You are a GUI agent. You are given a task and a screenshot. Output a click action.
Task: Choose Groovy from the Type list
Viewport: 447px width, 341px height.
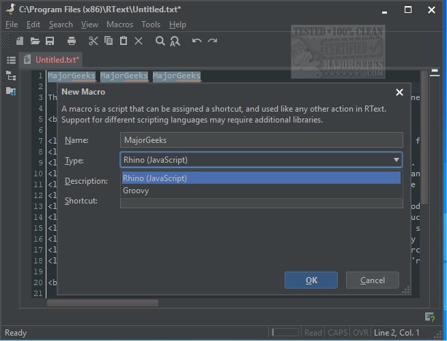click(261, 191)
